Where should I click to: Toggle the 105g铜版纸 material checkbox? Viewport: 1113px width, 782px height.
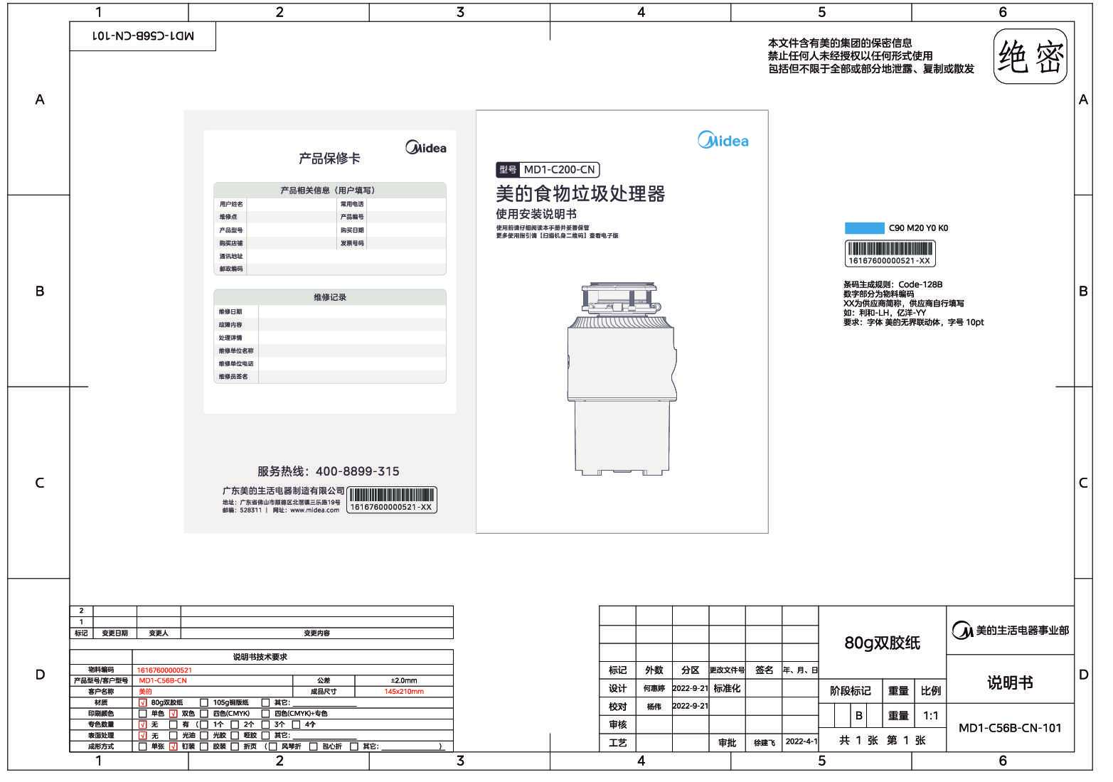205,702
